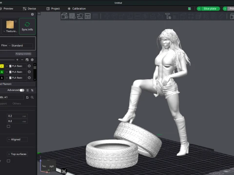Click the Arrange all objects icon
This screenshot has width=234, height=175.
click(88, 16)
